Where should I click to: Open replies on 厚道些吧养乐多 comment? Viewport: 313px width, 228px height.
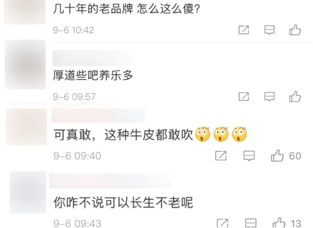(270, 97)
